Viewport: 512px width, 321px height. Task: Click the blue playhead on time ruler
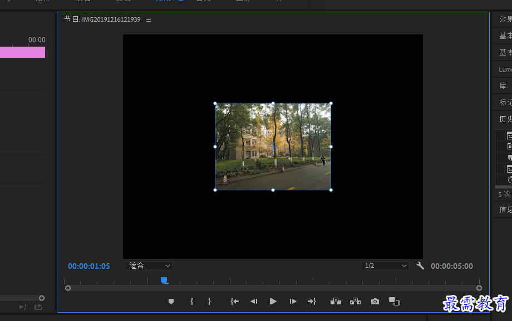164,280
